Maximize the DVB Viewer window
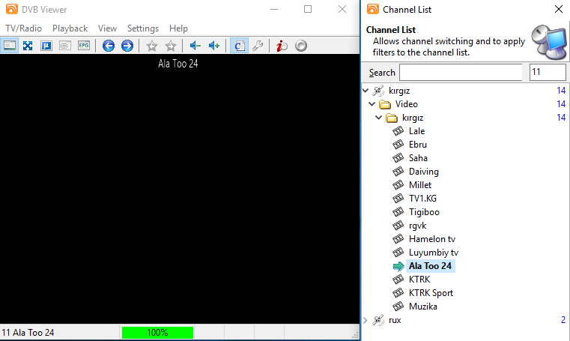This screenshot has width=570, height=341. [308, 9]
